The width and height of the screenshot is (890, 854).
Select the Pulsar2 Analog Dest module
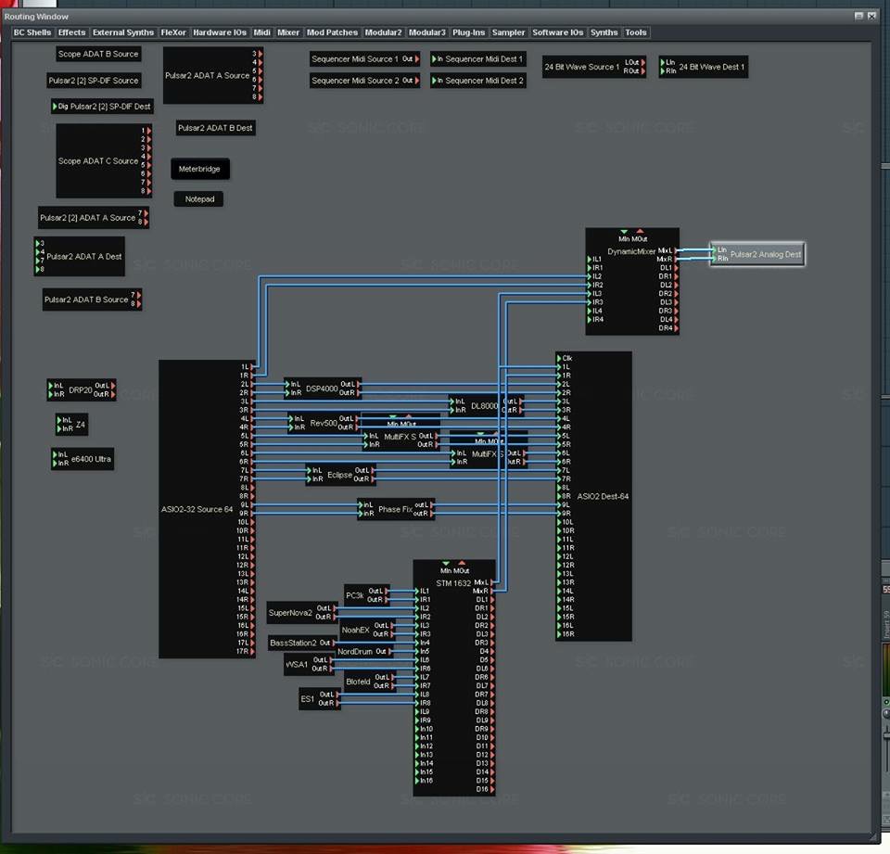[757, 254]
